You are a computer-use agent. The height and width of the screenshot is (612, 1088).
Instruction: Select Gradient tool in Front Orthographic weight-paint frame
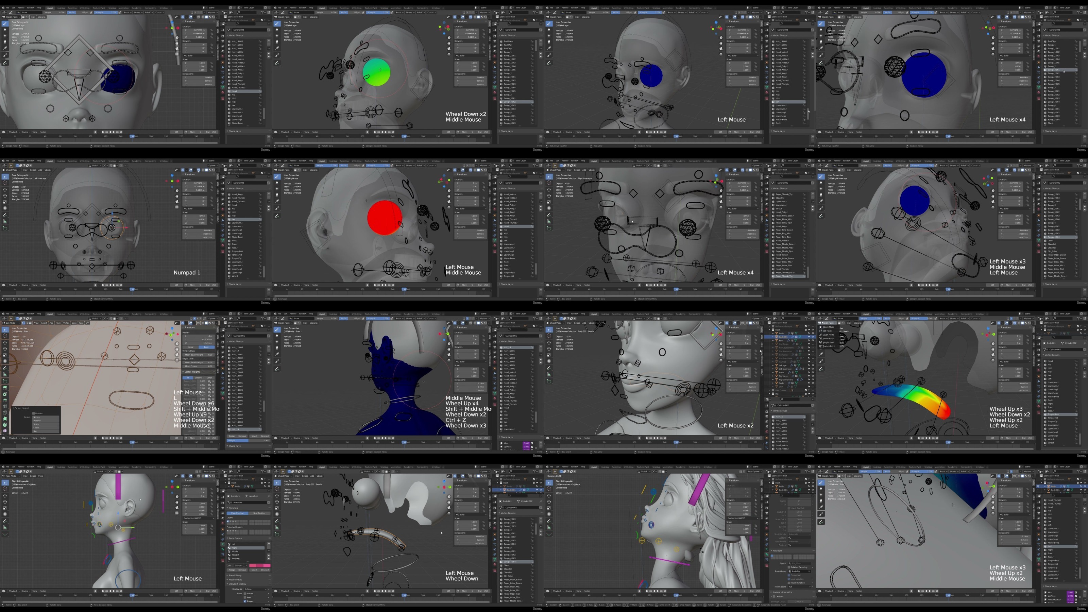(x=5, y=49)
